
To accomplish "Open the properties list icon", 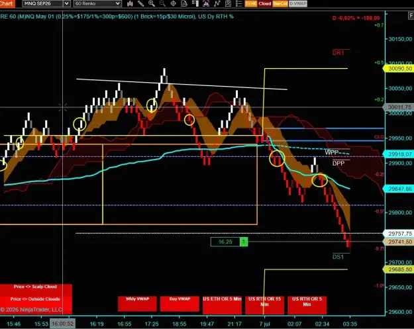I will (239, 3).
